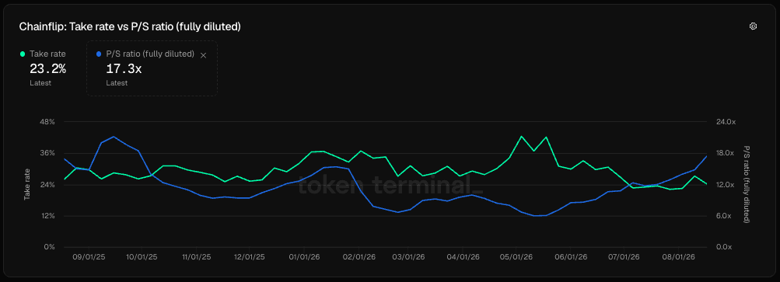Click the 48% left axis label
The width and height of the screenshot is (780, 282).
[47, 122]
